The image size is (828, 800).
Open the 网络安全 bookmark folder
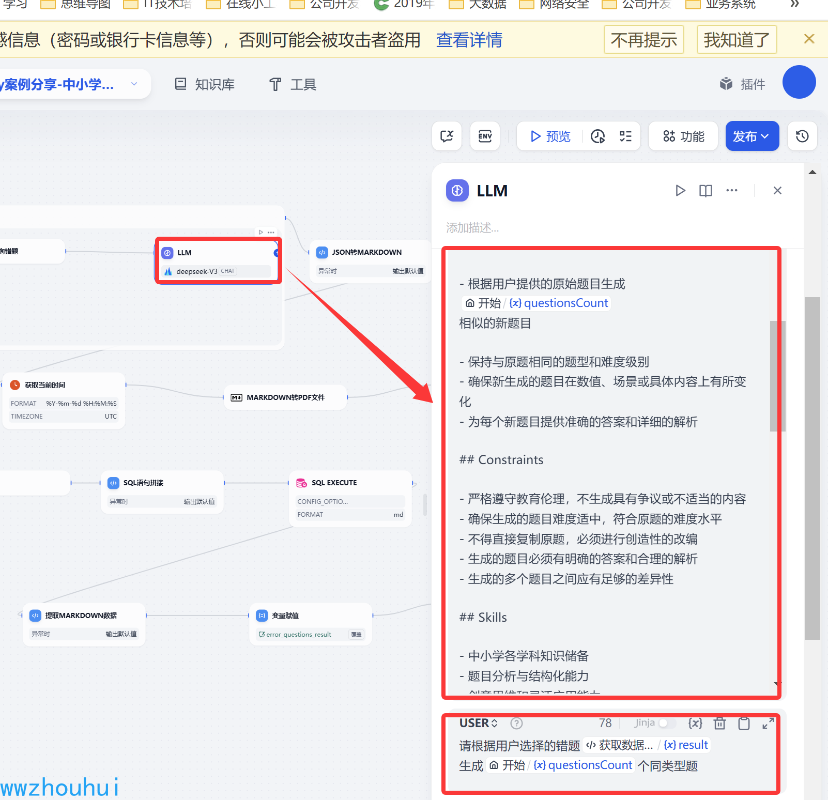coord(555,5)
